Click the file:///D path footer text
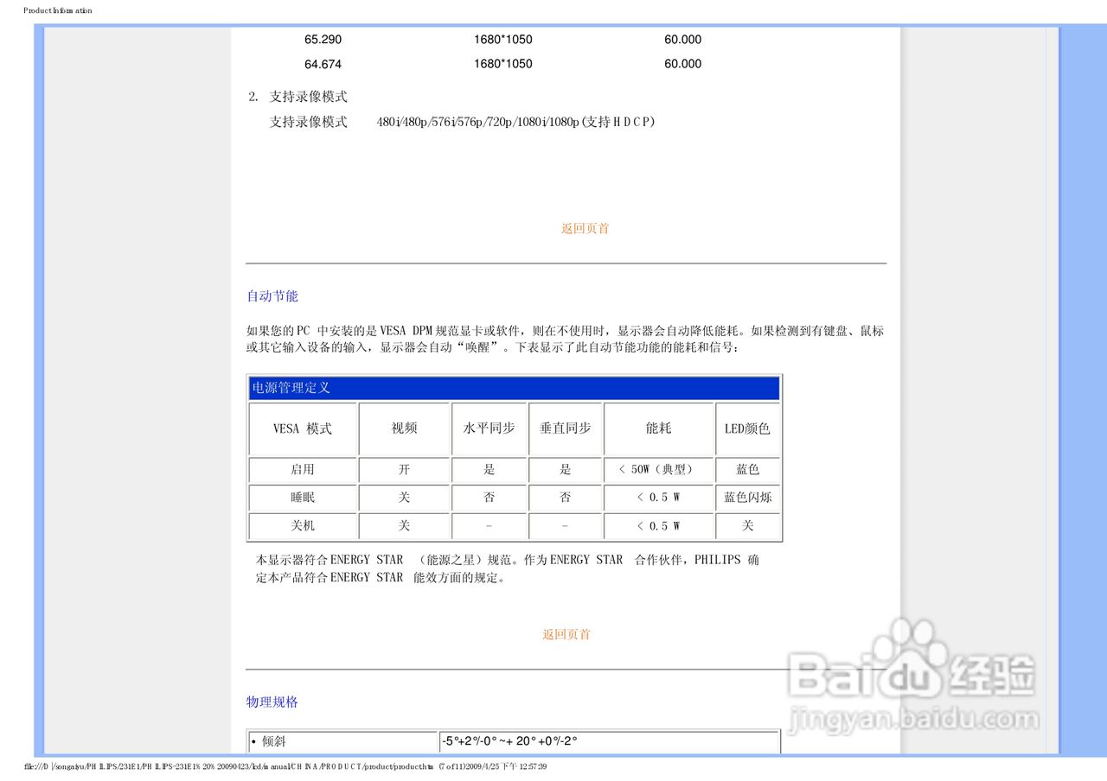 point(285,766)
